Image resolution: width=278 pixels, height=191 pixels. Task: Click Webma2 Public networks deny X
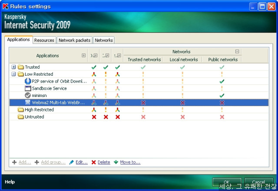tap(222, 103)
